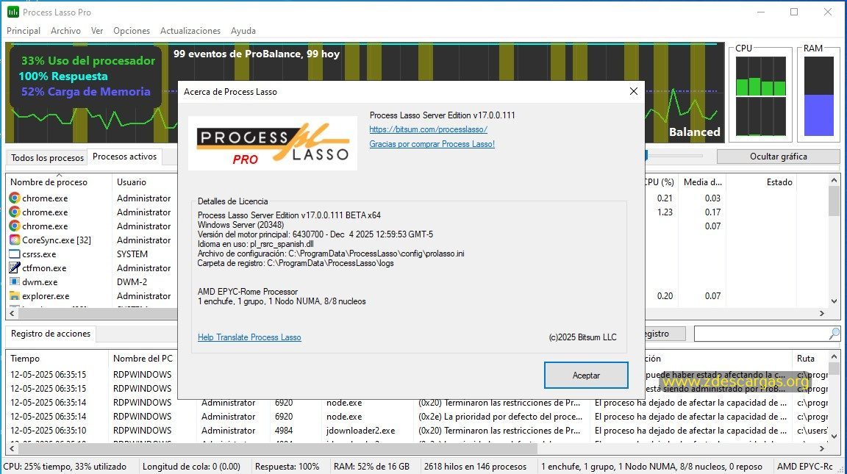The height and width of the screenshot is (474, 847).
Task: Sort log by Ruta column header
Action: 810,359
